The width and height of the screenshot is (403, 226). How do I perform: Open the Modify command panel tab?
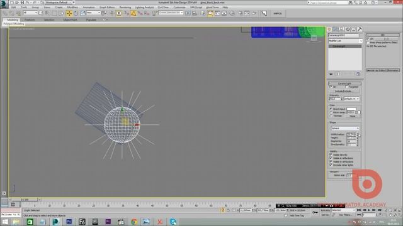[336, 30]
